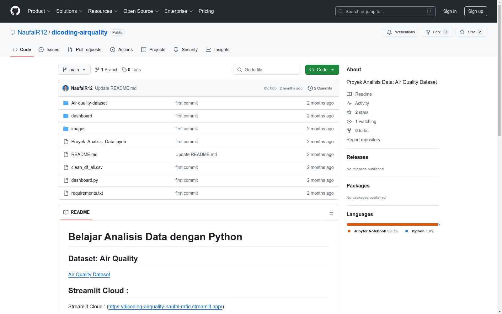The width and height of the screenshot is (502, 314).
Task: Click the book icon in README tab
Action: 66,213
